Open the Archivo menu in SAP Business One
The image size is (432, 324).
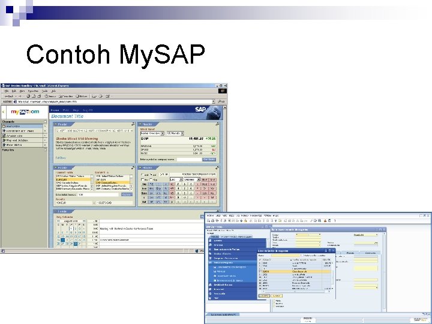click(x=210, y=215)
